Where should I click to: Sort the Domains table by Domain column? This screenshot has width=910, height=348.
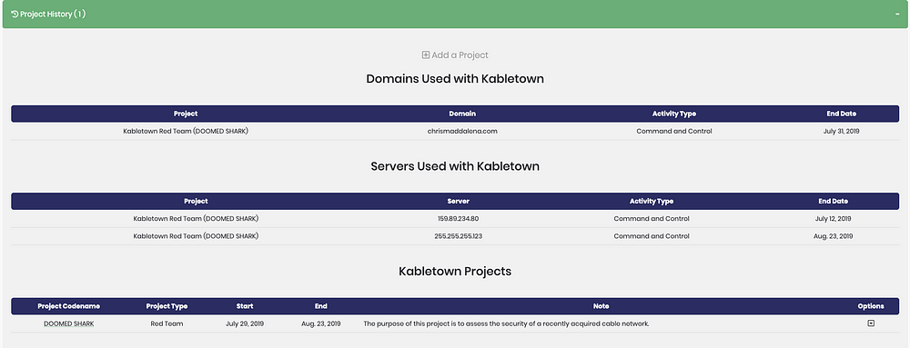(462, 114)
